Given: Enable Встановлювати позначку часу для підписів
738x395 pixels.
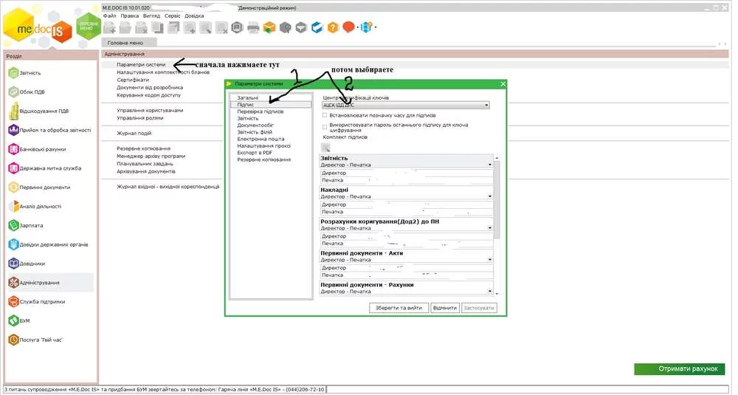Looking at the screenshot, I should coord(325,115).
